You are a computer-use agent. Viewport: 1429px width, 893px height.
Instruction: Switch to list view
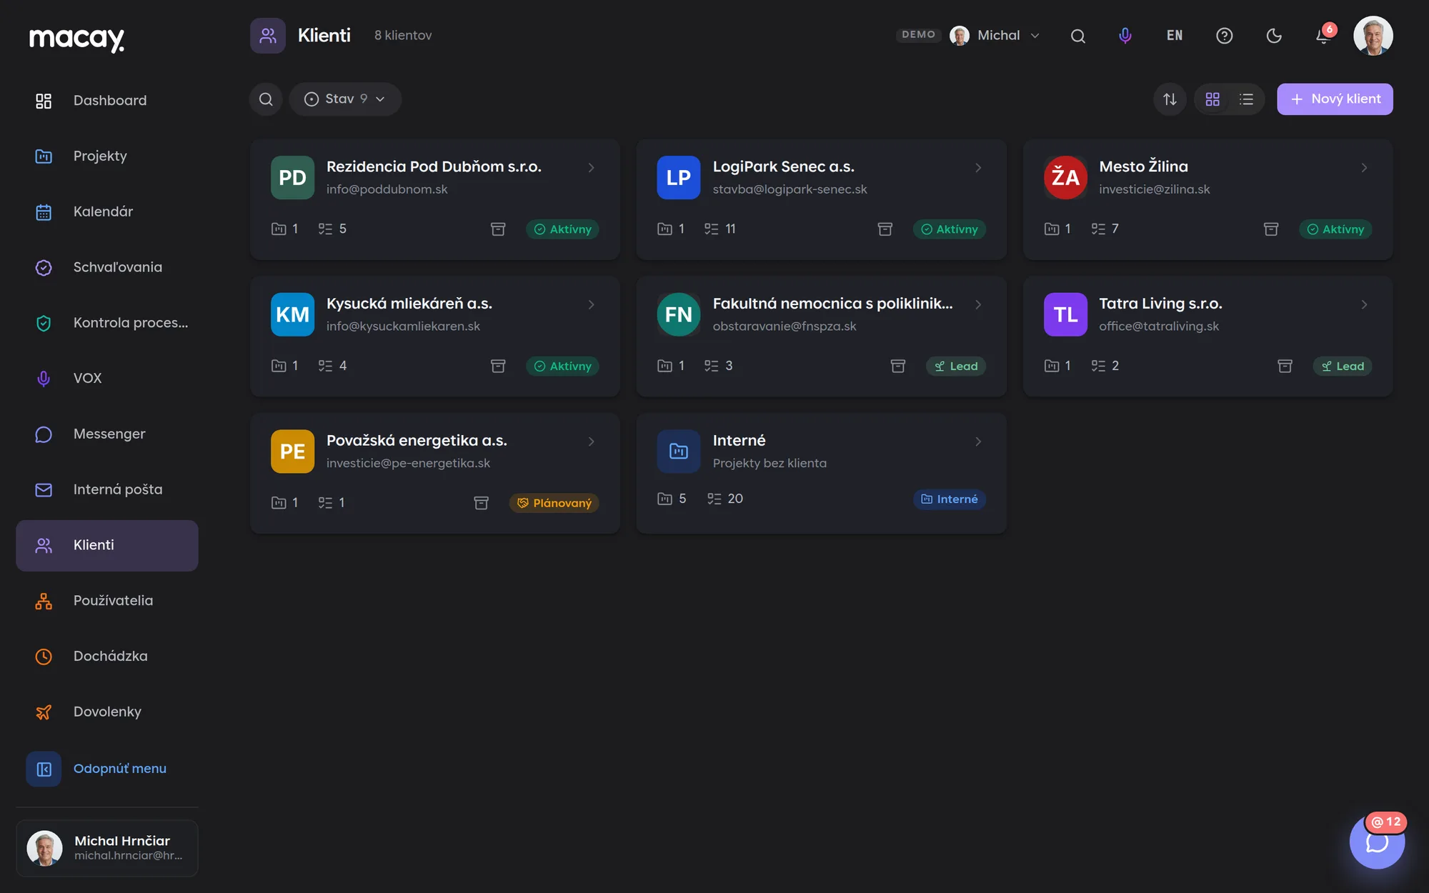tap(1247, 99)
